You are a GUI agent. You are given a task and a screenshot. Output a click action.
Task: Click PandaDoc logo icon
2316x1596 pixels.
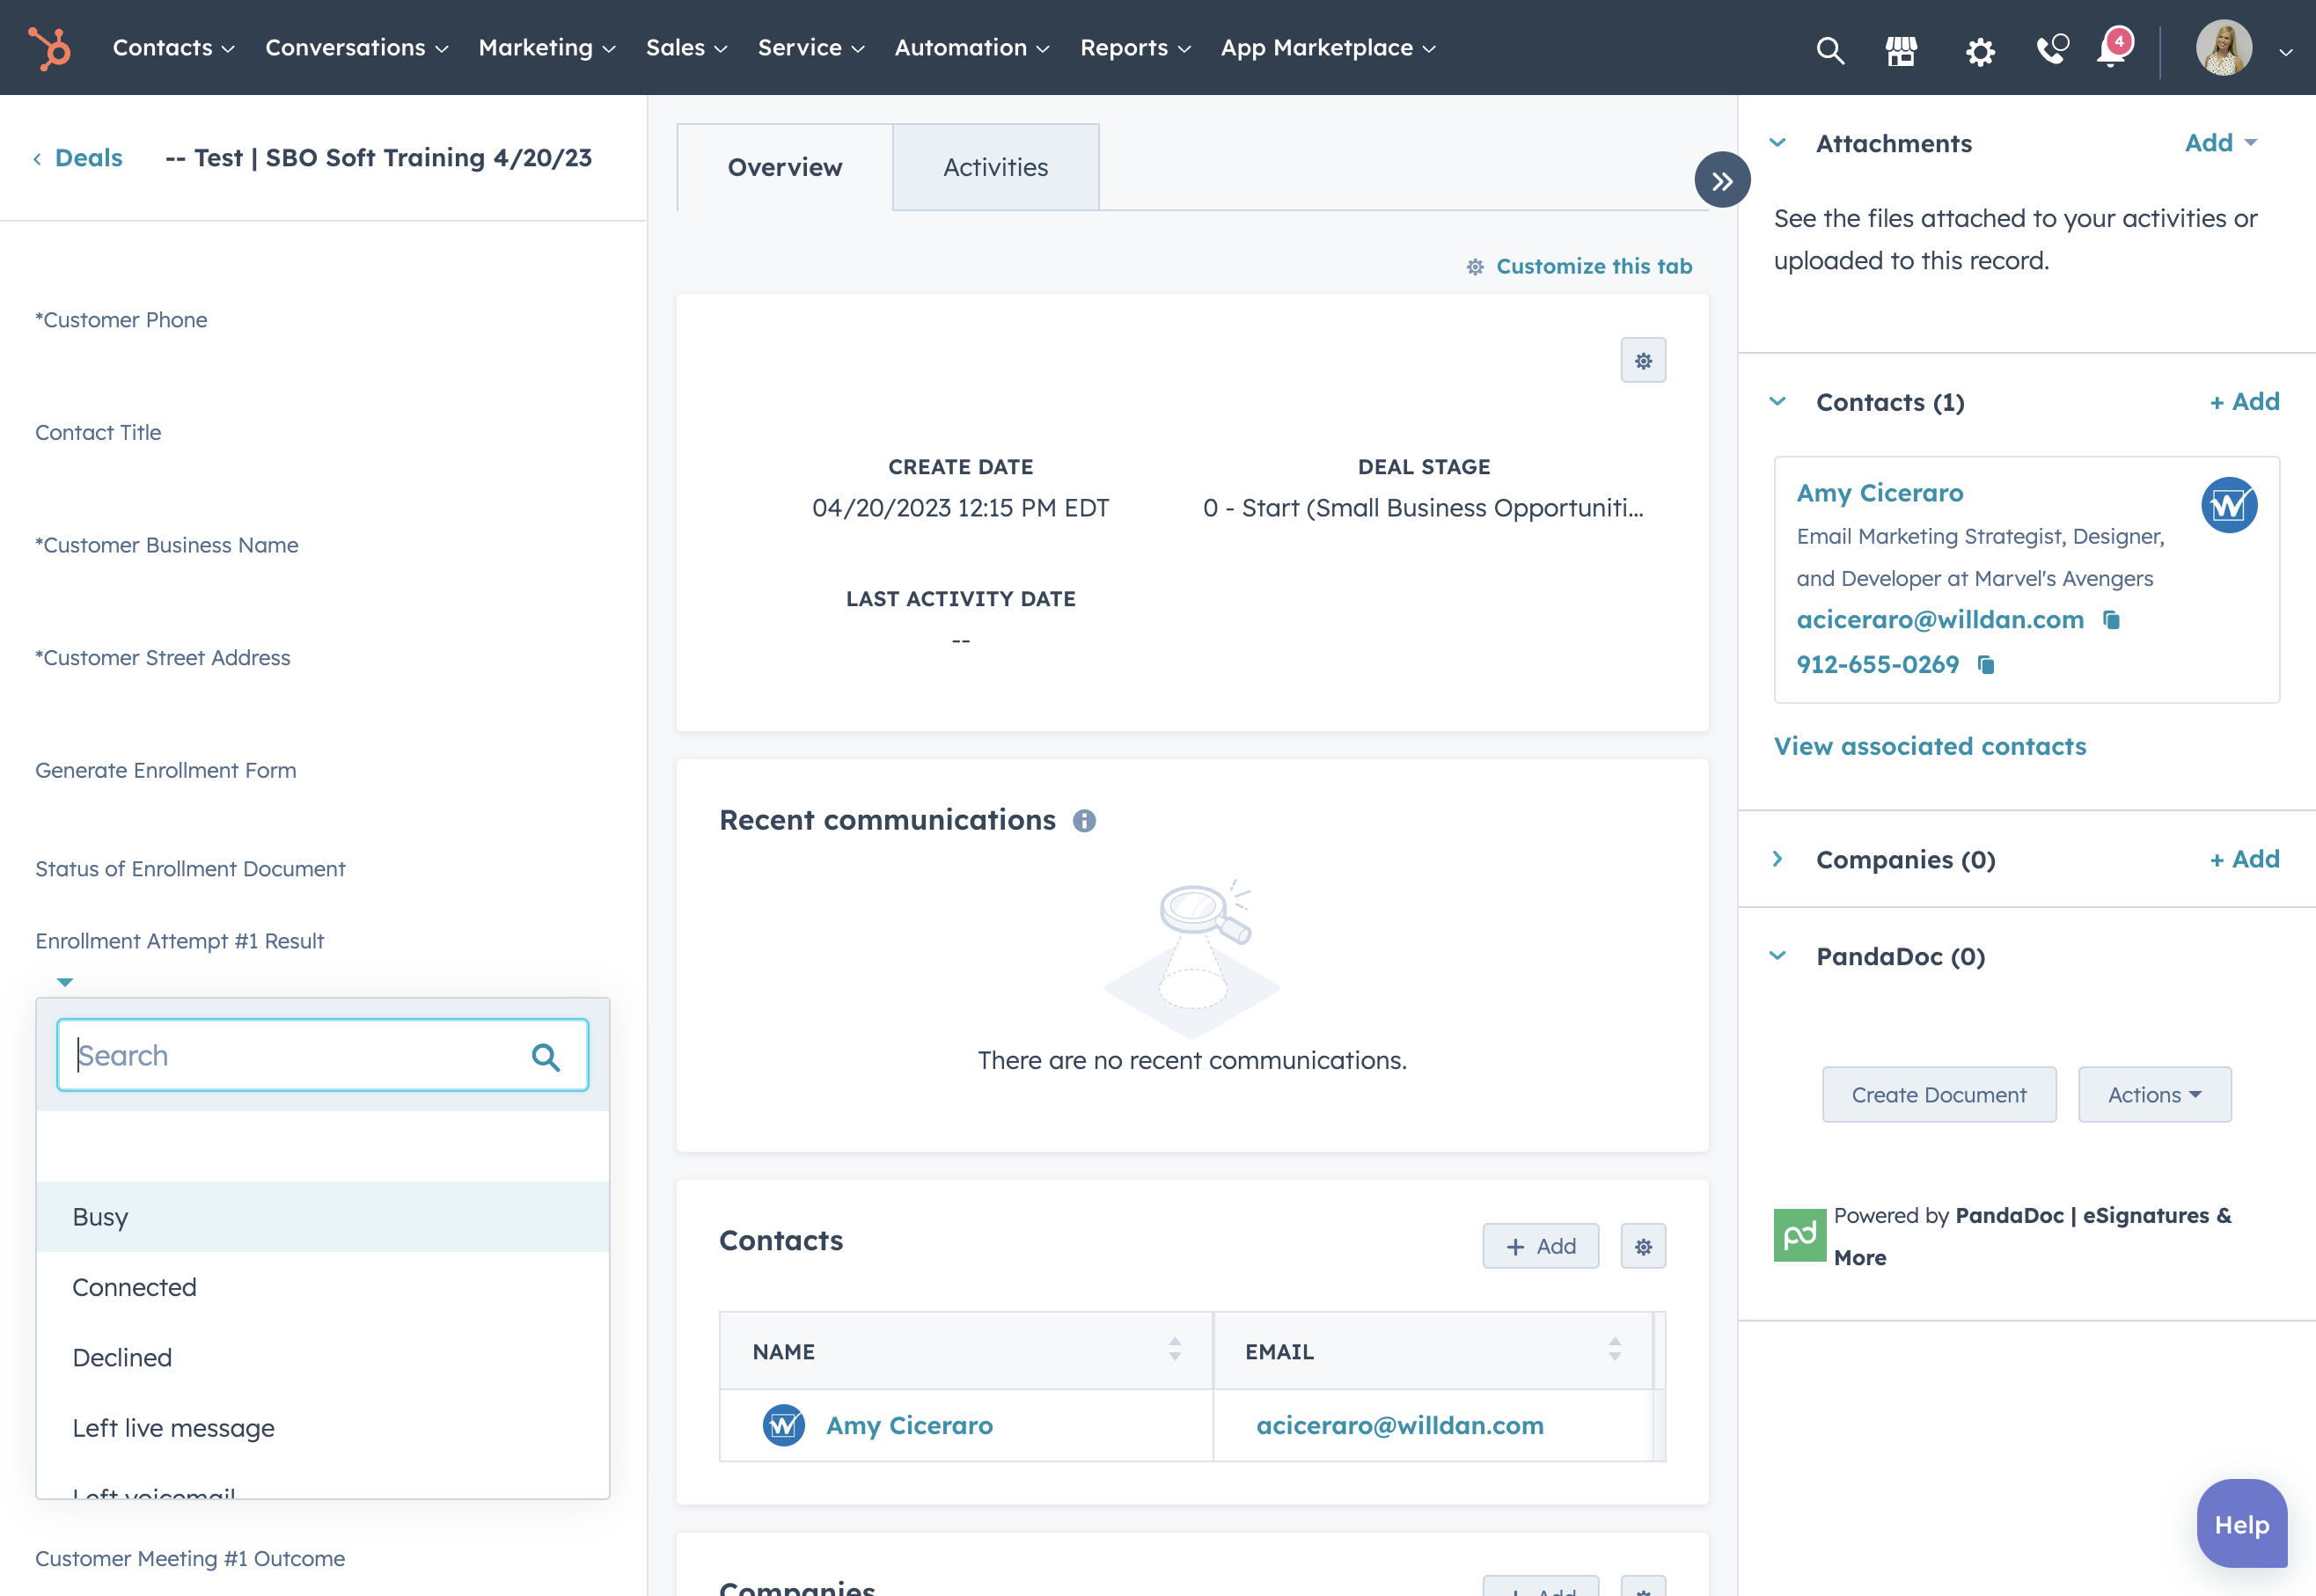click(1799, 1235)
